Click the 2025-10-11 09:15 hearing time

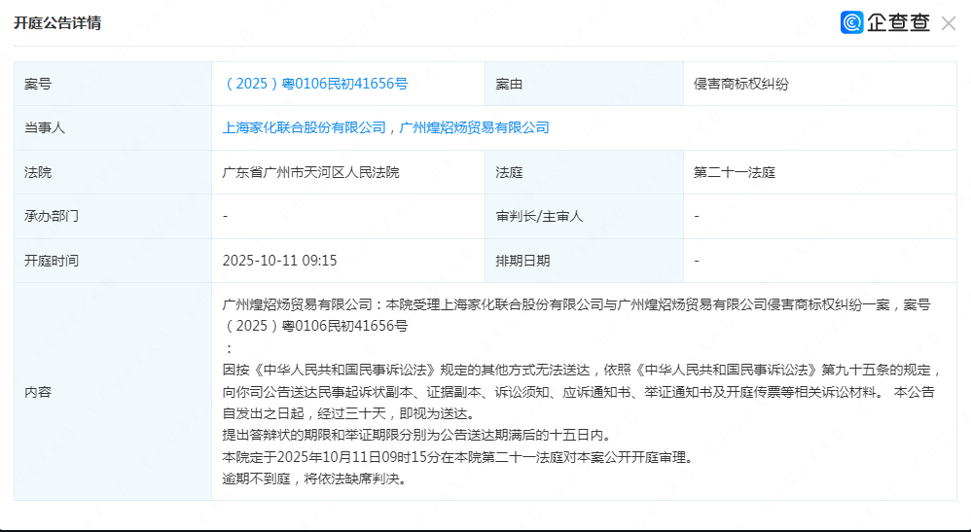tap(280, 261)
